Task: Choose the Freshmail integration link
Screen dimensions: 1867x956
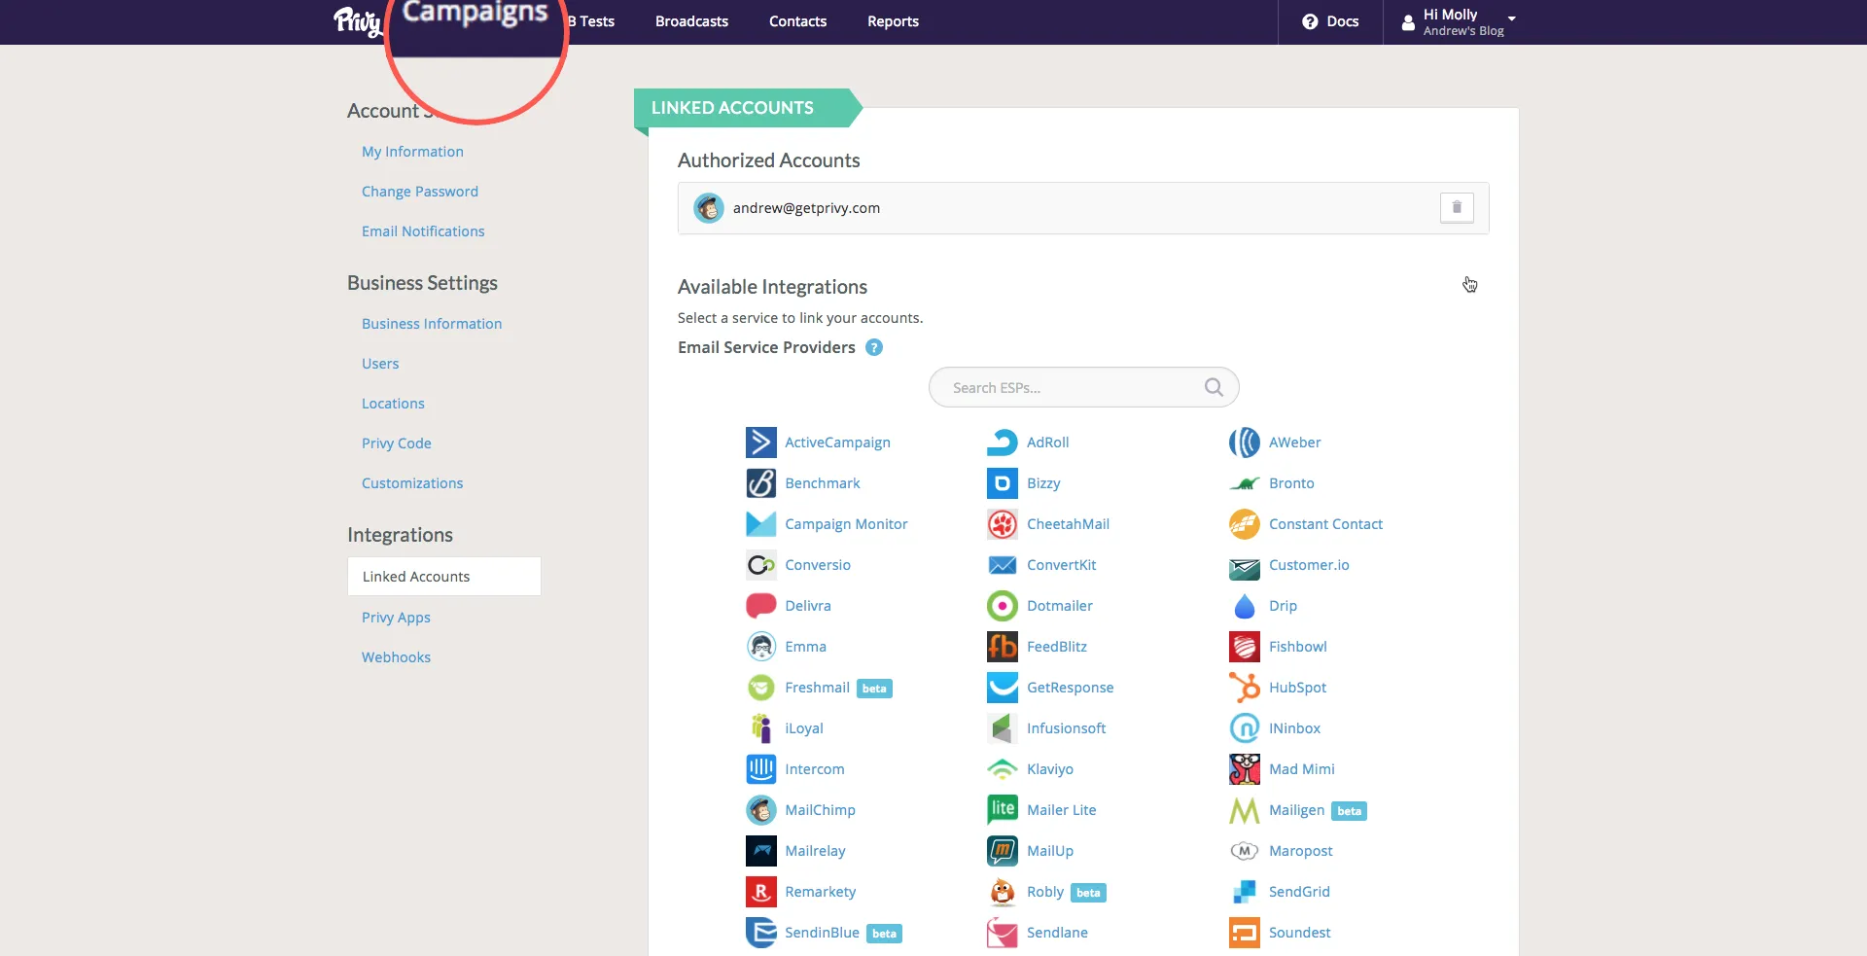Action: (x=817, y=688)
